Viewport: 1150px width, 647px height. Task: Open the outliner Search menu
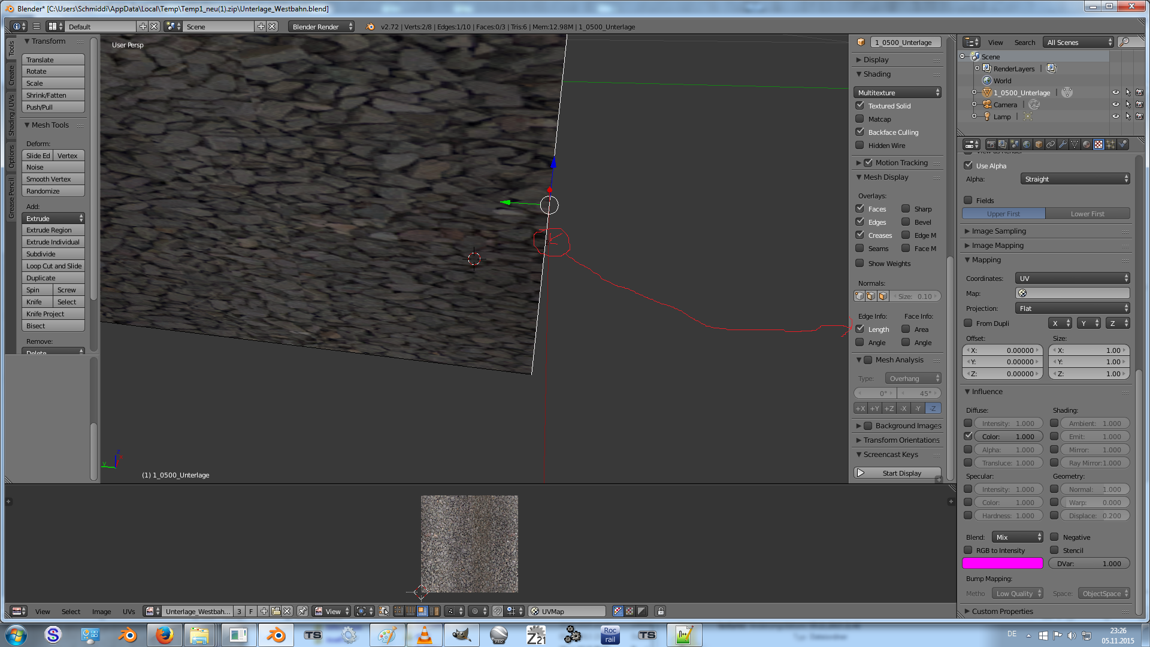(x=1024, y=42)
